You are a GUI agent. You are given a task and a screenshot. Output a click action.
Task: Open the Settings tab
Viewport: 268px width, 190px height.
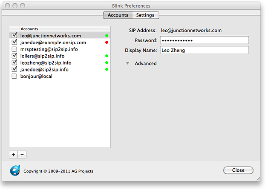coord(145,15)
